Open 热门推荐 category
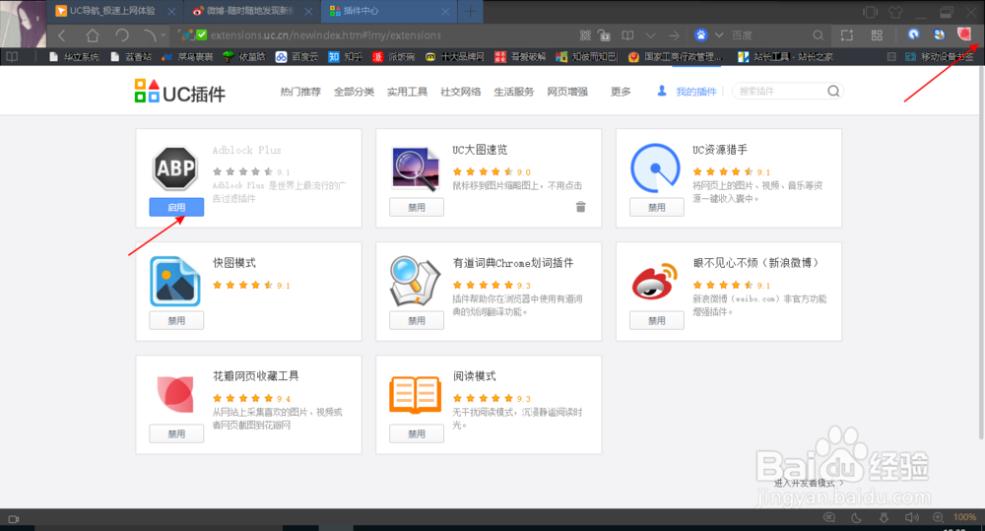 pos(300,92)
